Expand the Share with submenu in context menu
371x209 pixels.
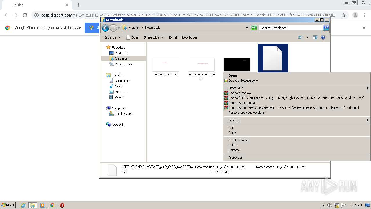pyautogui.click(x=297, y=88)
